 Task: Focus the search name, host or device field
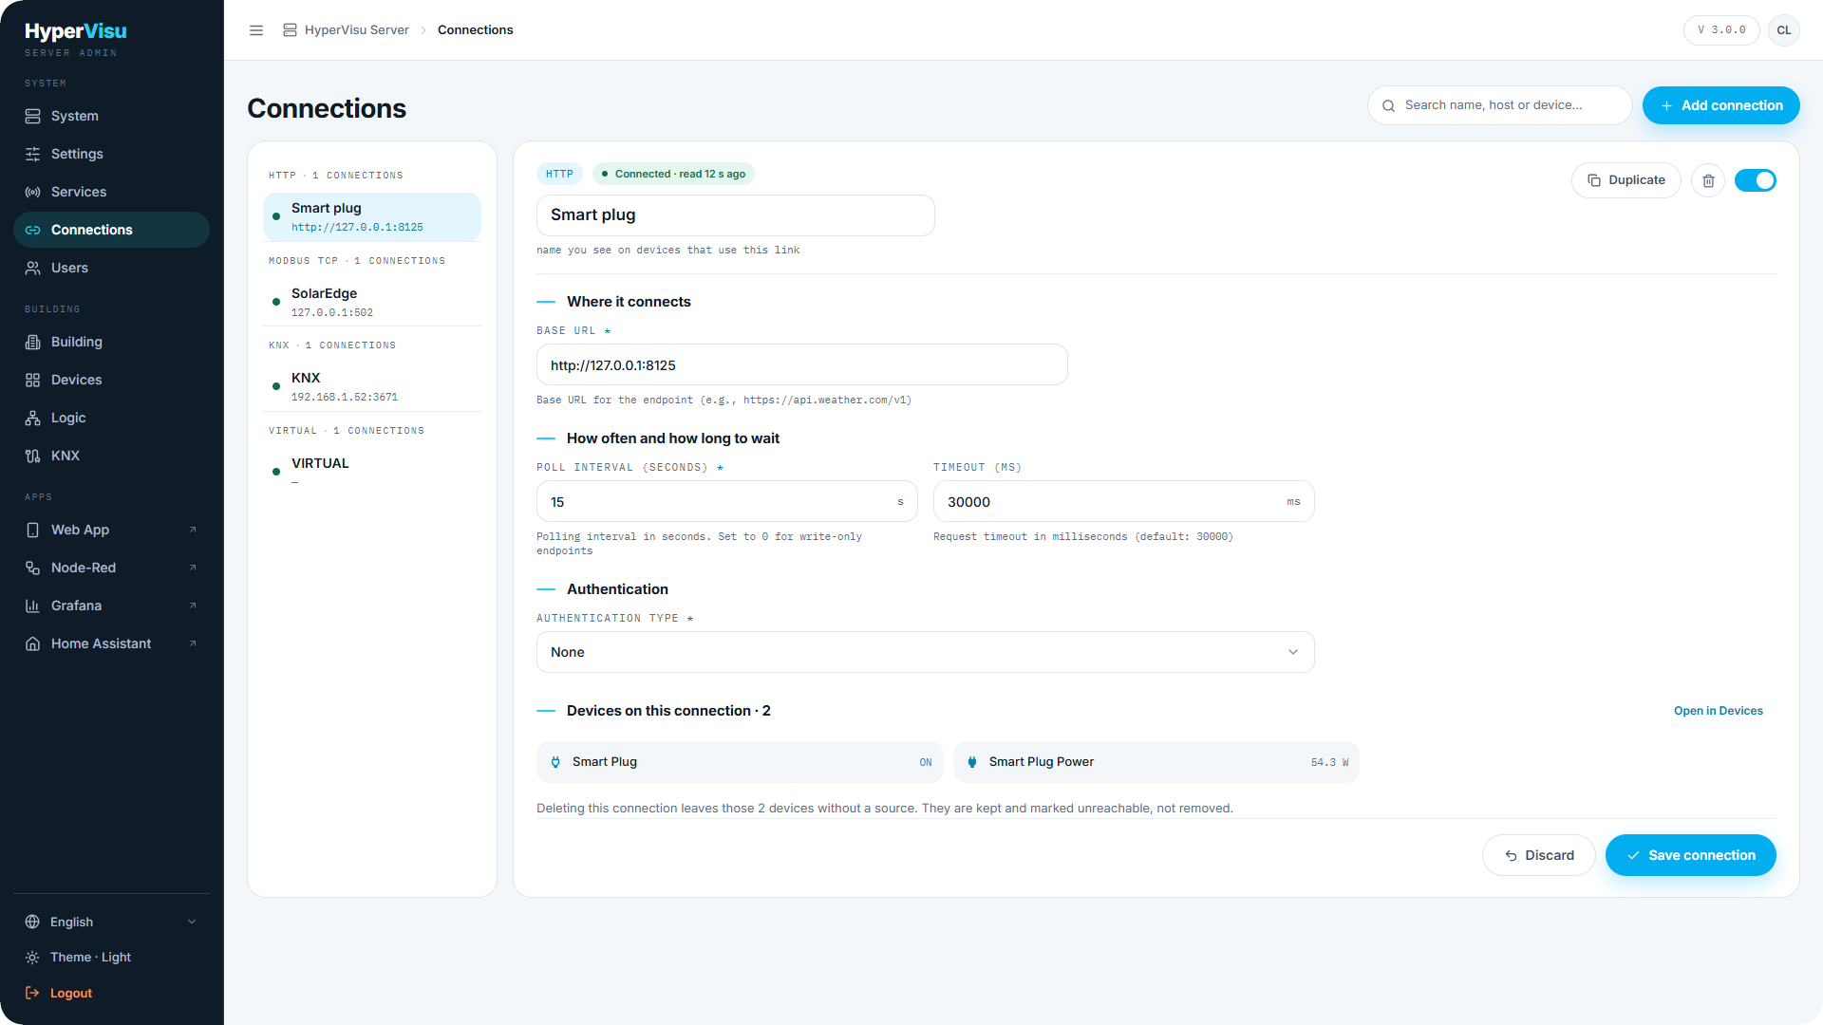1500,105
